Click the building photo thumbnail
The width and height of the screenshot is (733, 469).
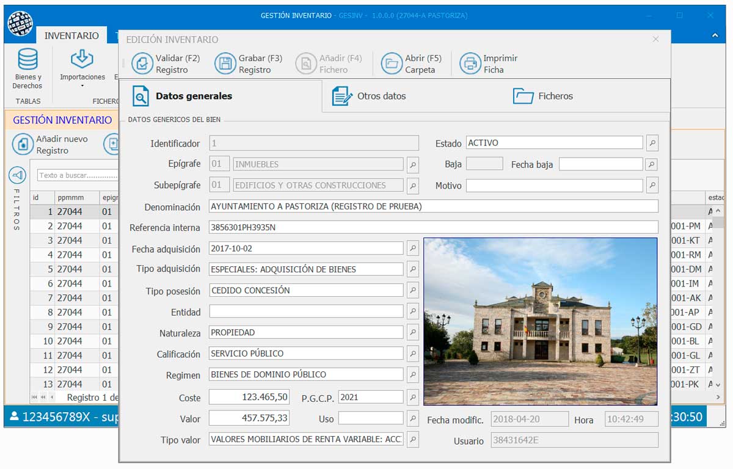pos(540,321)
